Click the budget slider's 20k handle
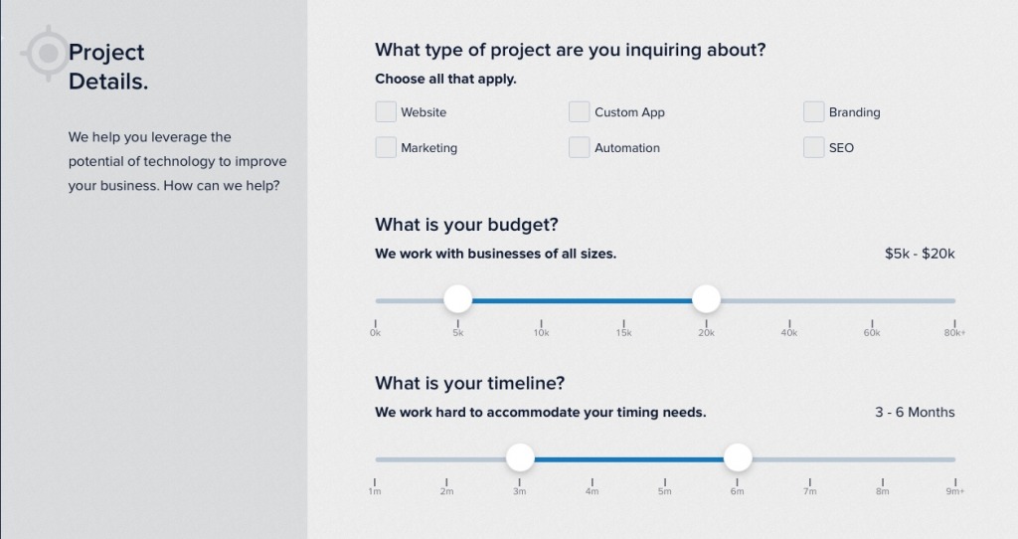This screenshot has height=539, width=1018. (x=707, y=298)
